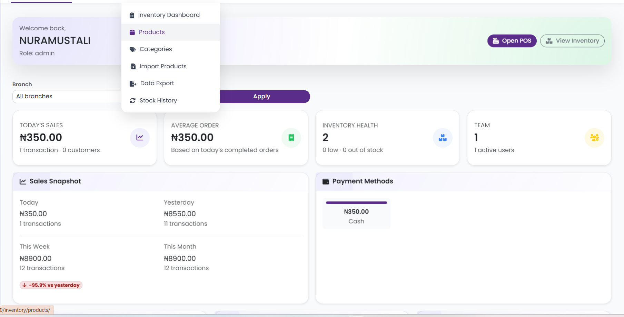Select Data Export from the menu
Screen dimensions: 624x317
coord(157,83)
